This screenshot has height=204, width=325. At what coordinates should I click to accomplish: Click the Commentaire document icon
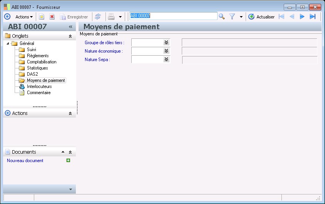point(22,93)
